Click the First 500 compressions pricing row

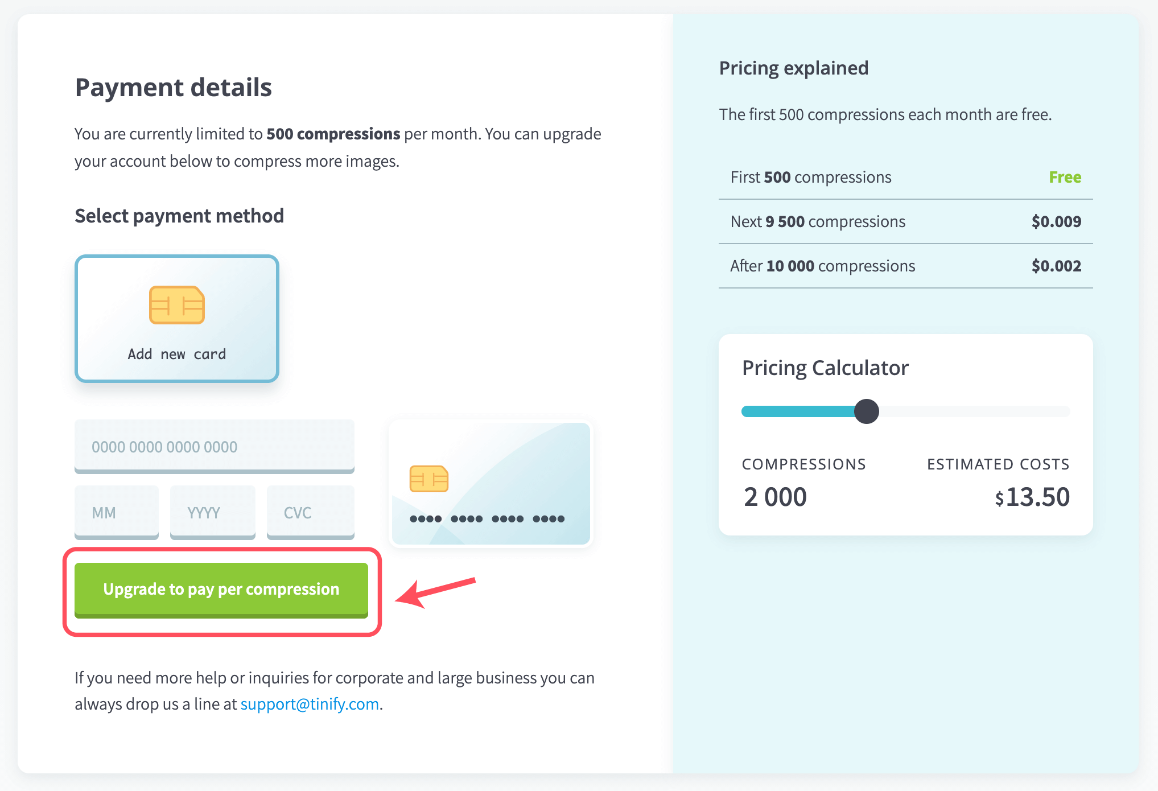[906, 177]
